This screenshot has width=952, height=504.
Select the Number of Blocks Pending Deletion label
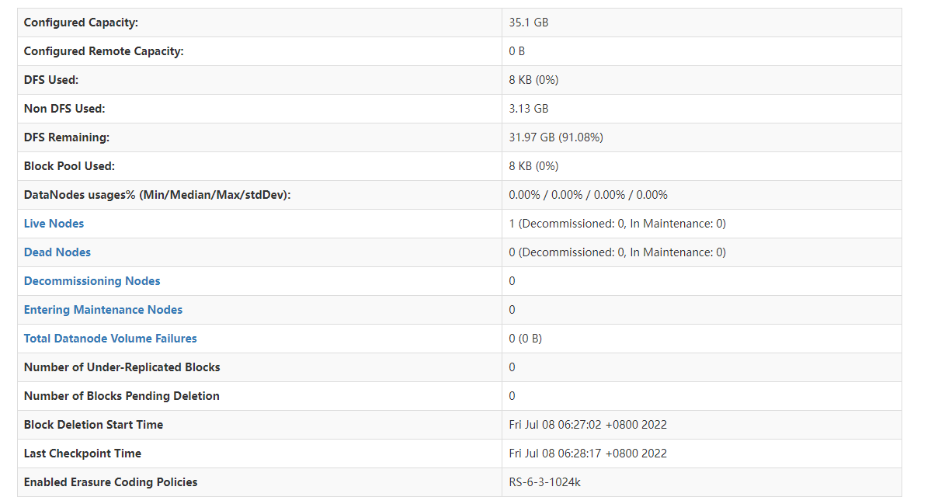click(x=122, y=396)
